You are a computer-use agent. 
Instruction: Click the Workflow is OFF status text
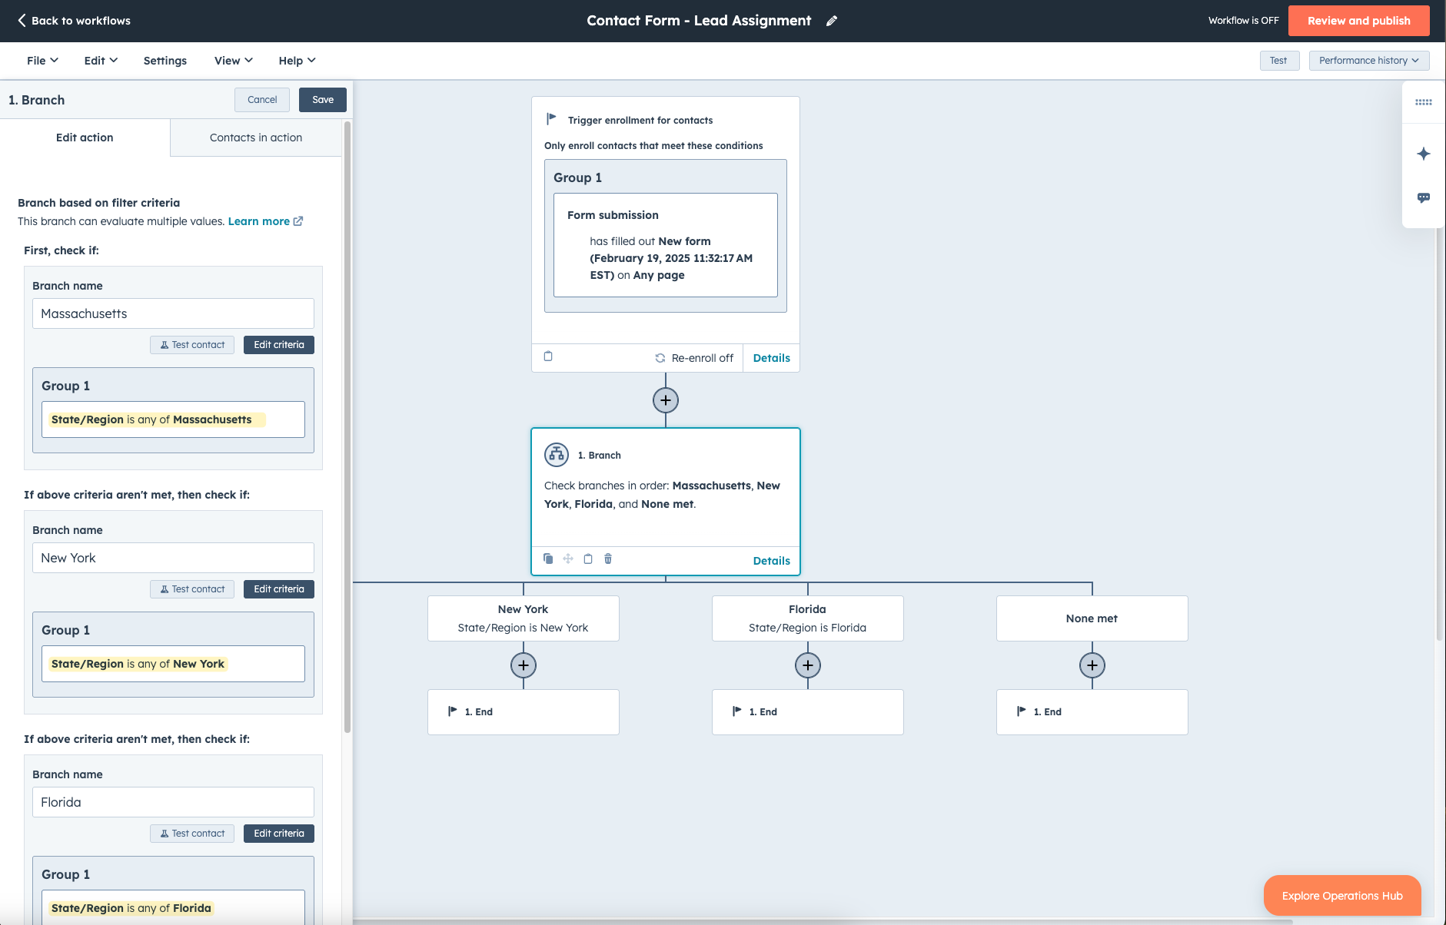tap(1243, 21)
